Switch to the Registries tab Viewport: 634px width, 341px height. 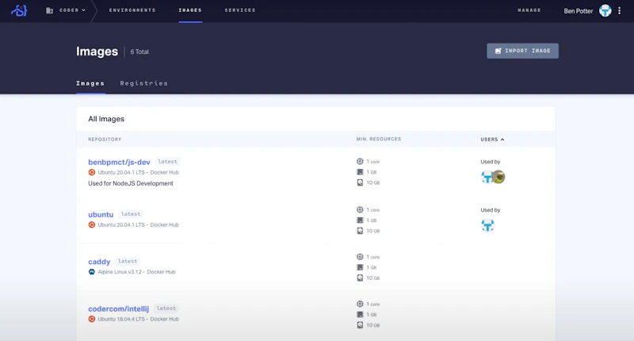143,83
